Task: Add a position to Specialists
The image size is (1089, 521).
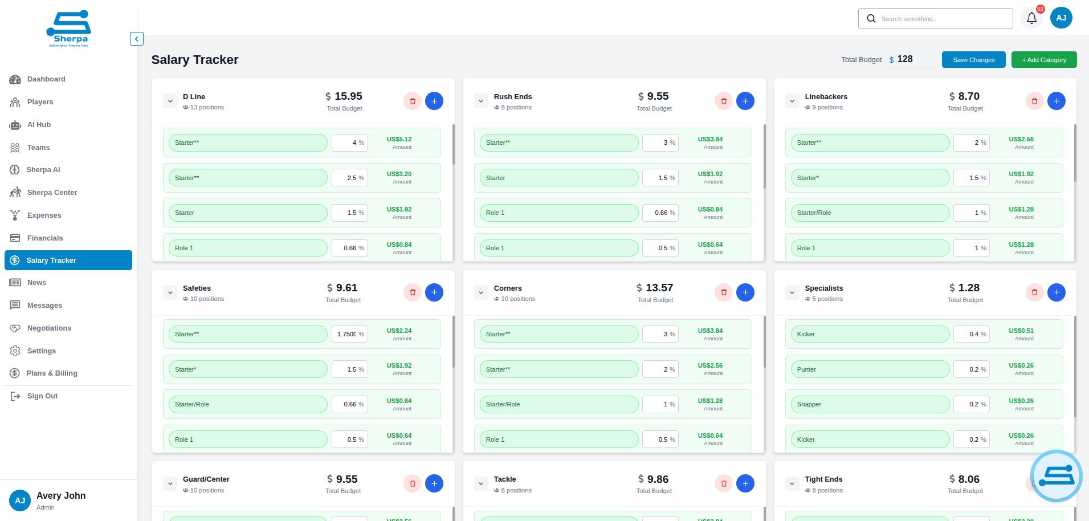Action: pyautogui.click(x=1056, y=292)
